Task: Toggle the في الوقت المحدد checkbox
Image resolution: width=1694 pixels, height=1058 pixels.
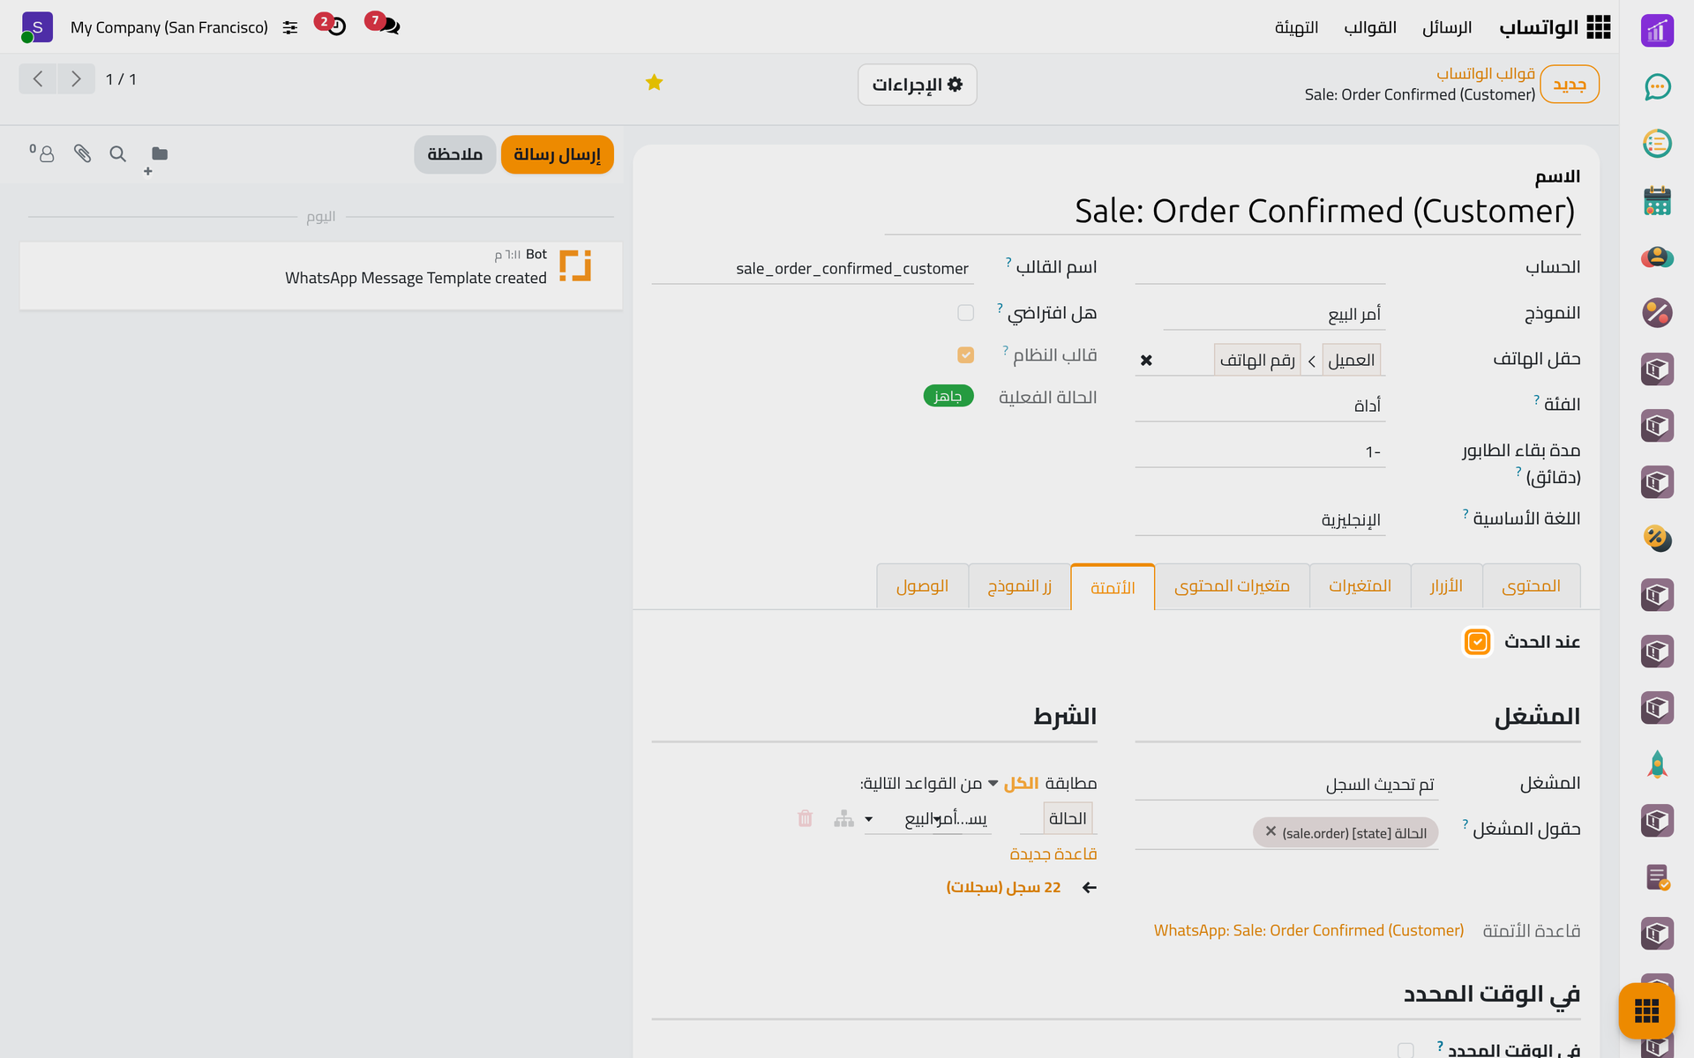Action: (x=1405, y=1050)
